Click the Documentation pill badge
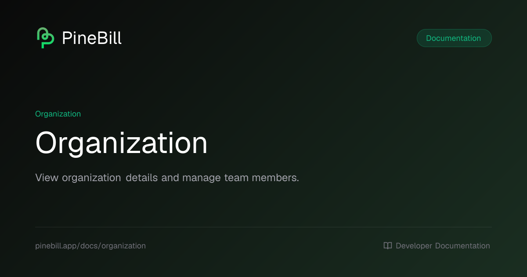 click(x=454, y=38)
